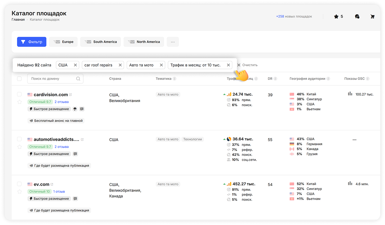Click search magnifier in domain search field
The height and width of the screenshot is (225, 385).
78,79
